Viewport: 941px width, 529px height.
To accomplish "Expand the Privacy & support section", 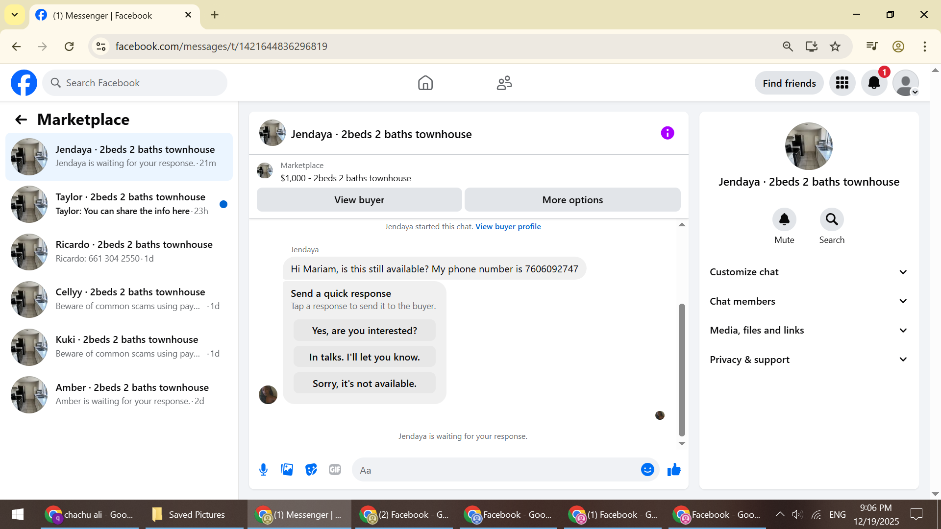I will tap(808, 360).
